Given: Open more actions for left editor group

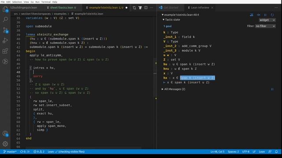Looking at the screenshot, I should [x=152, y=8].
